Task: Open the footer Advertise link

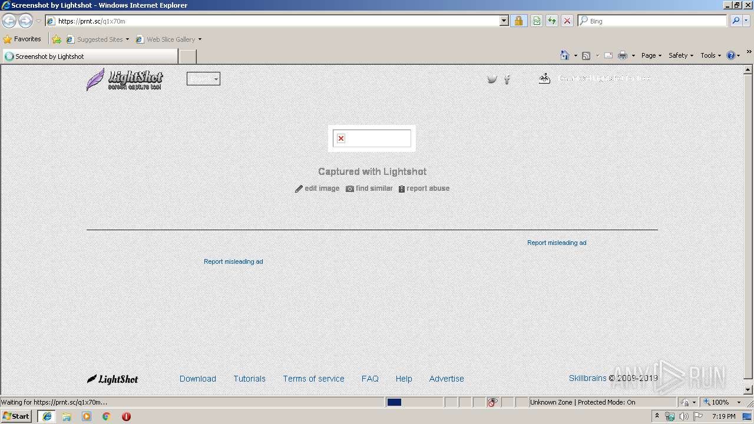Action: [447, 379]
